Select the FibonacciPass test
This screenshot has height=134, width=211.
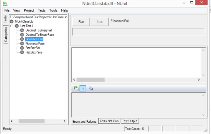pyautogui.click(x=35, y=43)
